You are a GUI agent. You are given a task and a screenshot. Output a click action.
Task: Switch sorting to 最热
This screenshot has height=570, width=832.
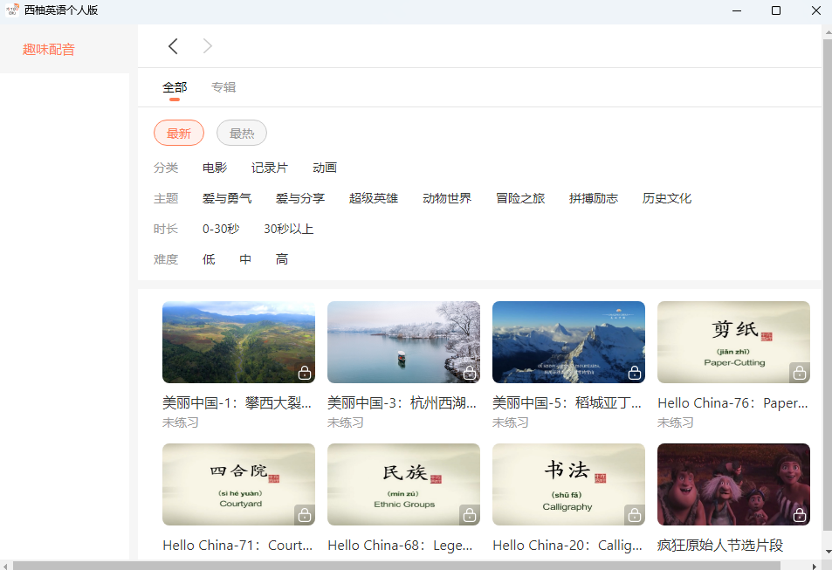click(x=241, y=133)
